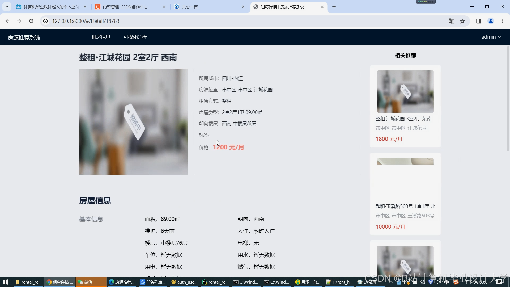Click the main blurred house photo

click(133, 122)
